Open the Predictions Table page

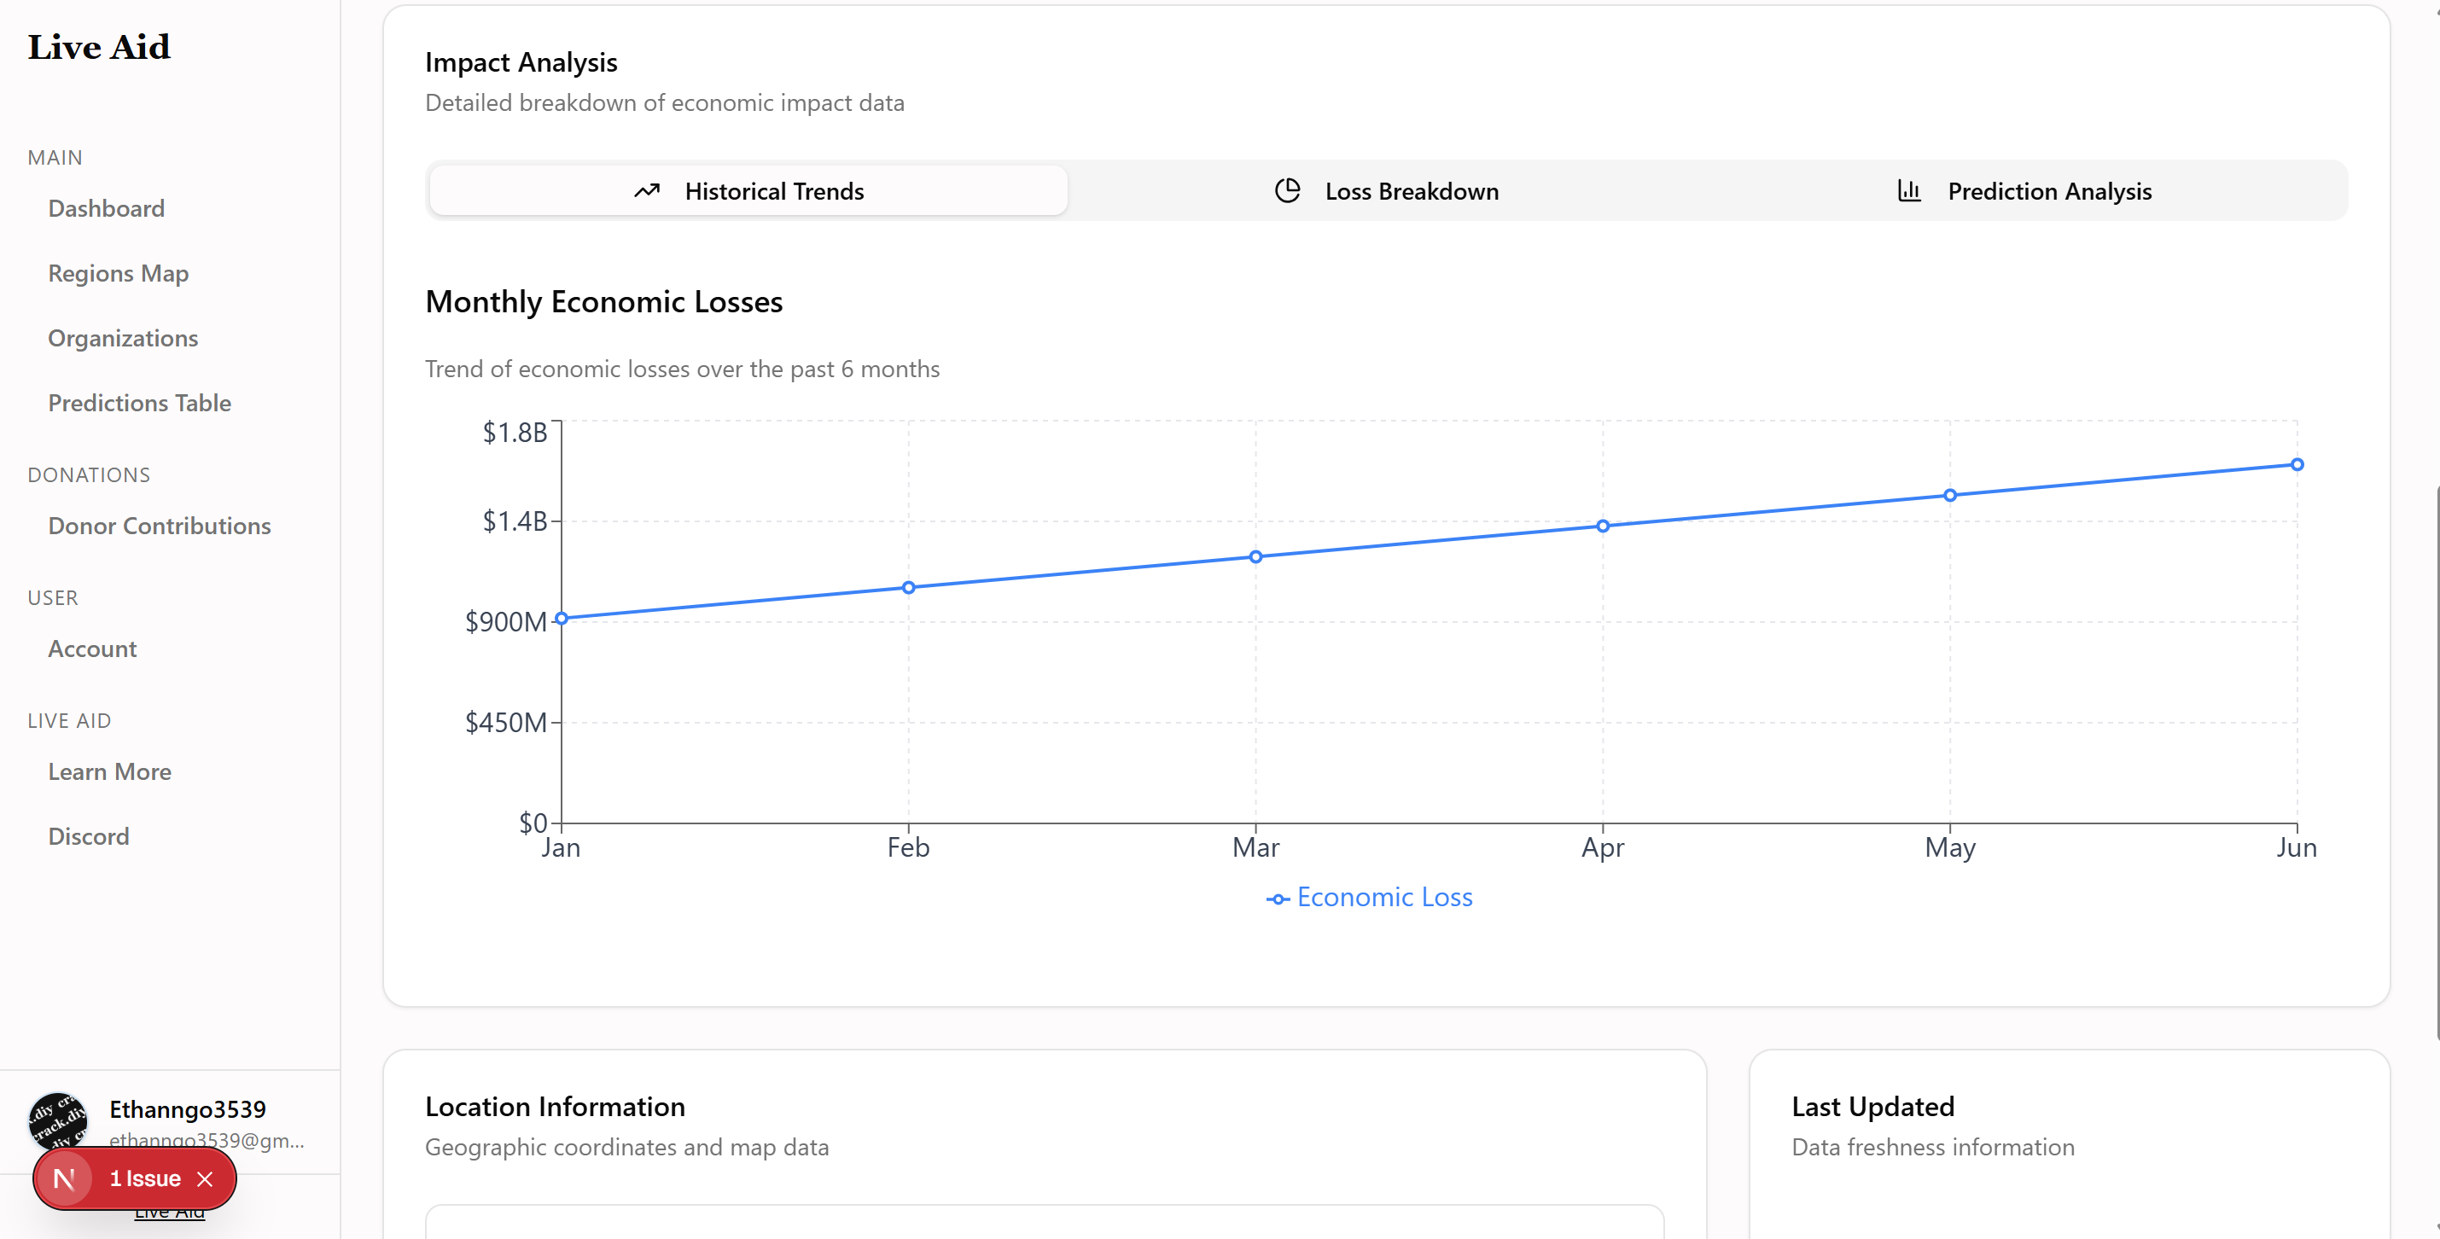coord(139,404)
